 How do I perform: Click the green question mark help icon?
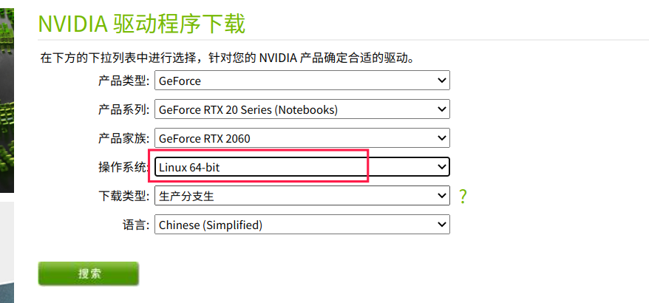463,196
